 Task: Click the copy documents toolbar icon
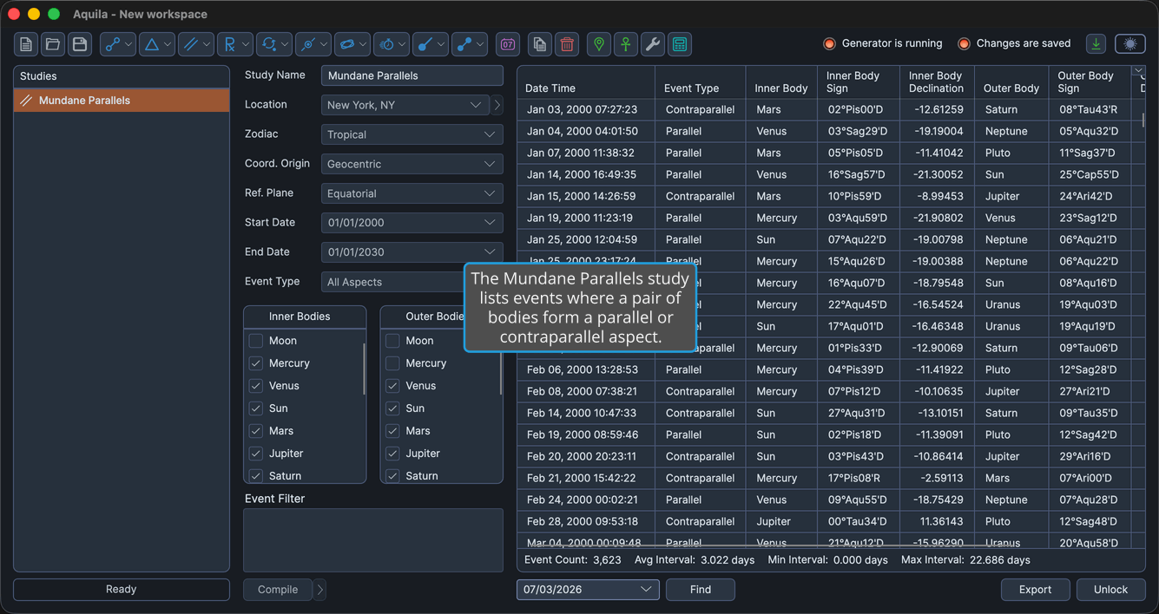540,44
